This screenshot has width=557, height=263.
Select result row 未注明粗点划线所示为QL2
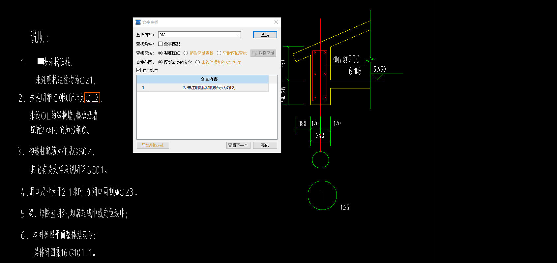click(x=209, y=87)
